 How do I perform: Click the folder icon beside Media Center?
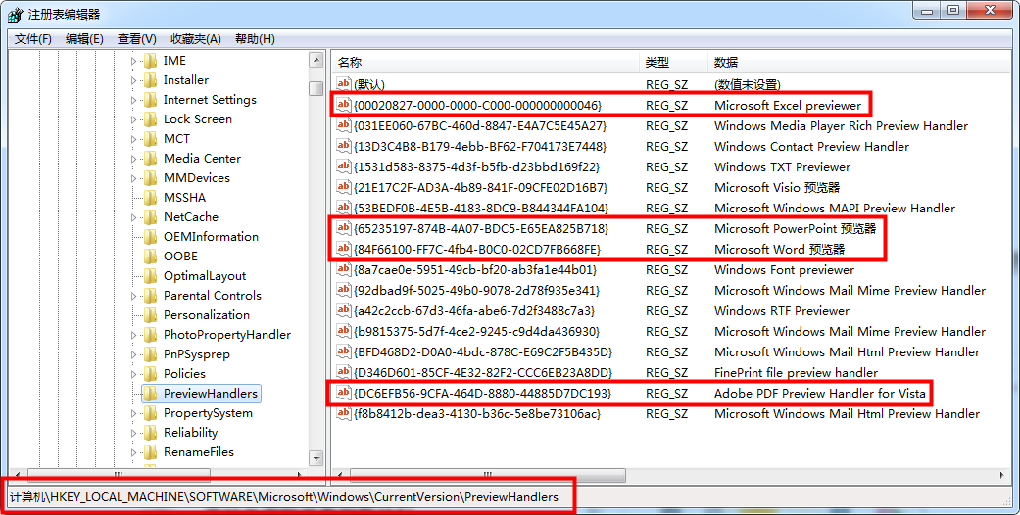point(150,159)
